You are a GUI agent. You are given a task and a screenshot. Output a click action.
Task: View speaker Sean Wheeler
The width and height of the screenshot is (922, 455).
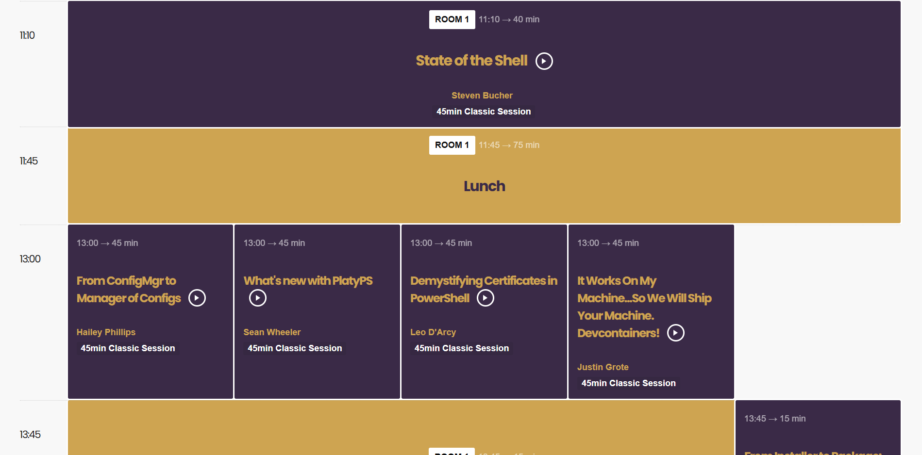point(272,332)
